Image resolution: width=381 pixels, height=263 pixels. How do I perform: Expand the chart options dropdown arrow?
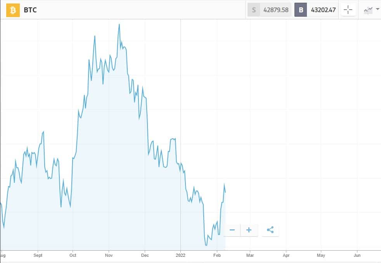click(x=378, y=9)
